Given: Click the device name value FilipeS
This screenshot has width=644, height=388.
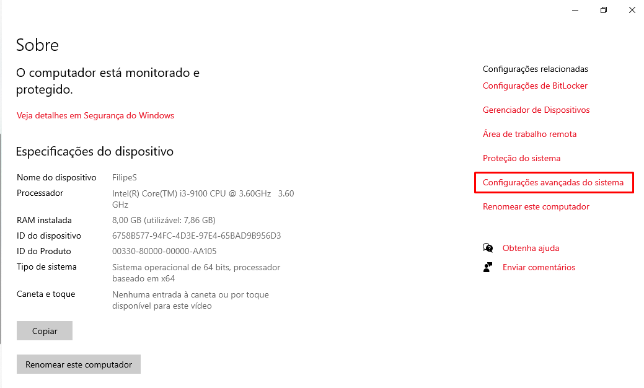Looking at the screenshot, I should point(124,178).
